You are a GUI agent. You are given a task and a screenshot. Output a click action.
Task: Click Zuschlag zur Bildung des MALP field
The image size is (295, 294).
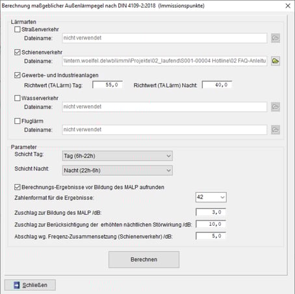tap(211, 212)
